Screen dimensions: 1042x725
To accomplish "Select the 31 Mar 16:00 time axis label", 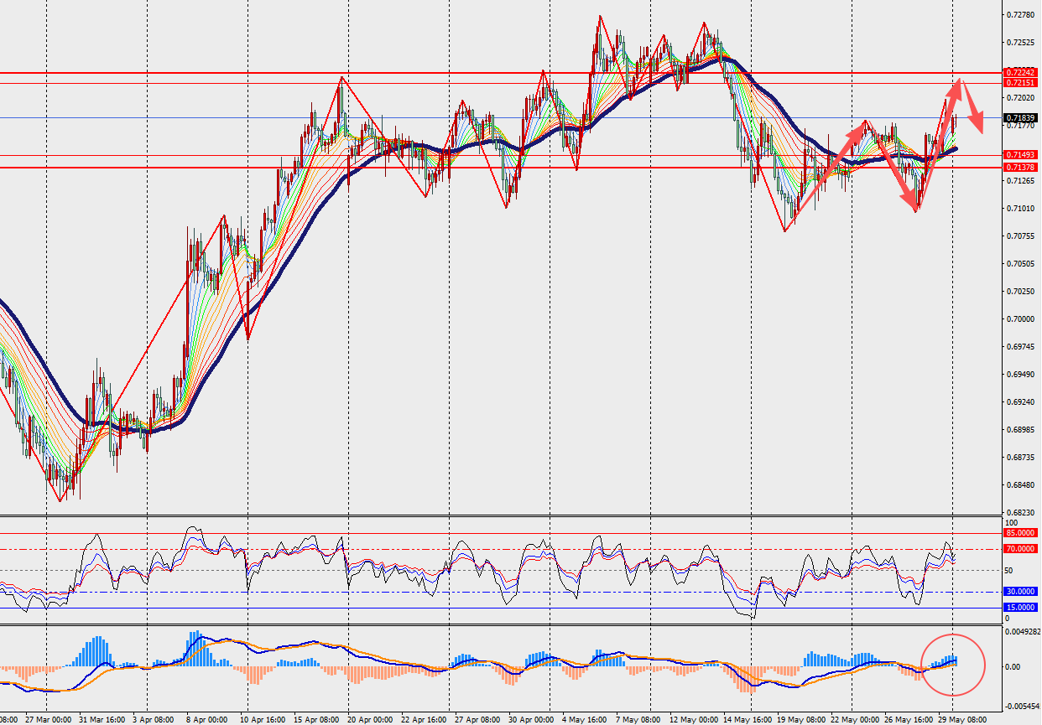I will [x=103, y=719].
